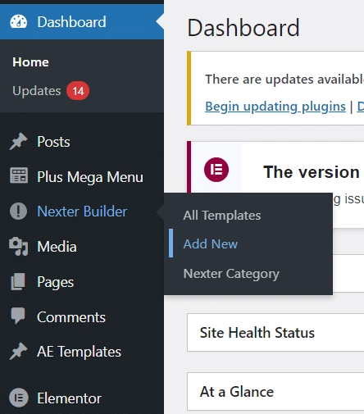Click the Media camera and note icon
The height and width of the screenshot is (414, 364).
click(19, 247)
